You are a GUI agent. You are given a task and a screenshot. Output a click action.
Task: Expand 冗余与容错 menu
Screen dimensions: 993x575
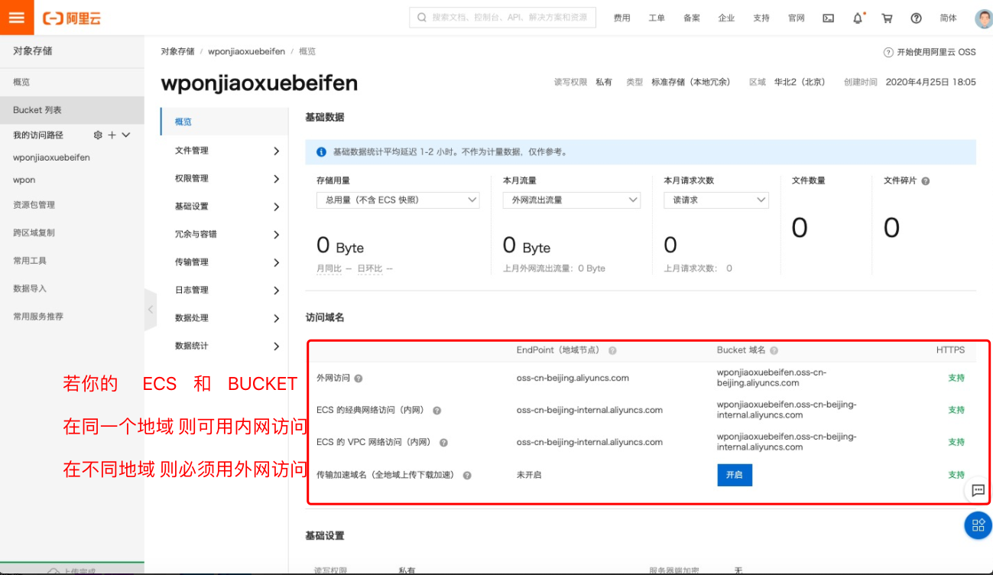224,234
